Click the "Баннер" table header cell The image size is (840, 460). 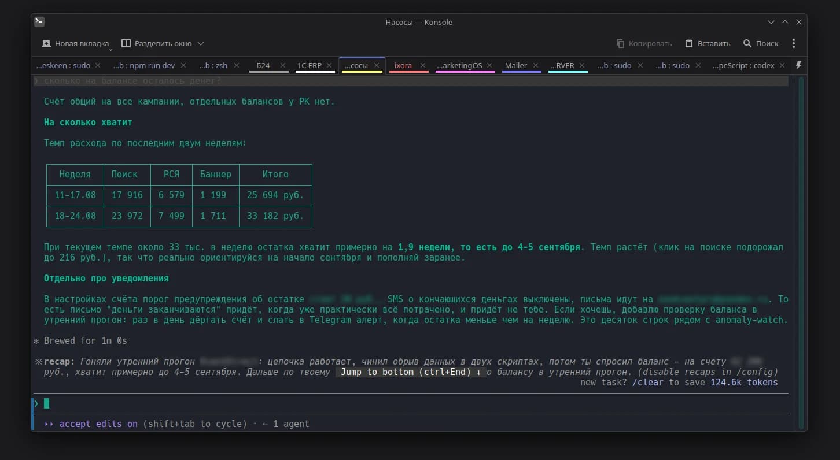(x=216, y=174)
